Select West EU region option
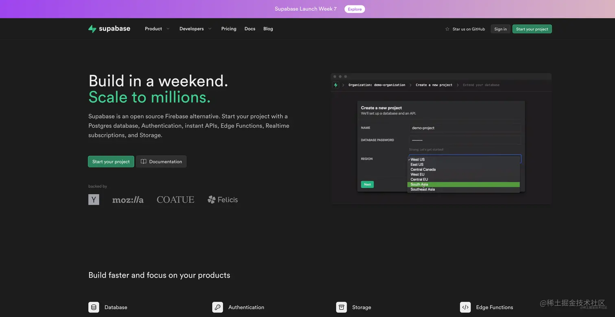Viewport: 615px width, 317px height. (464, 174)
